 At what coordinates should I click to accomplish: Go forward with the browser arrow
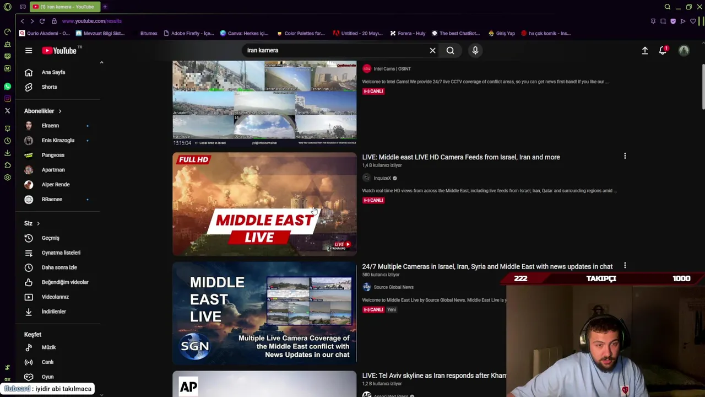click(32, 21)
